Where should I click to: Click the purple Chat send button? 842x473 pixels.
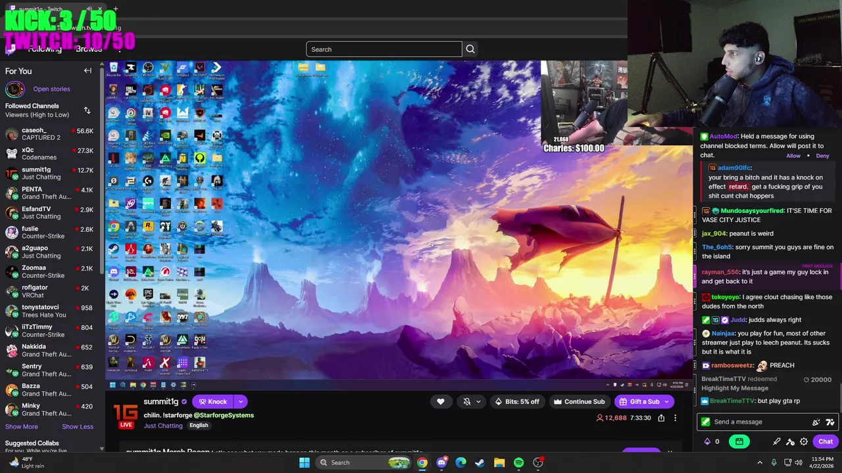[826, 441]
